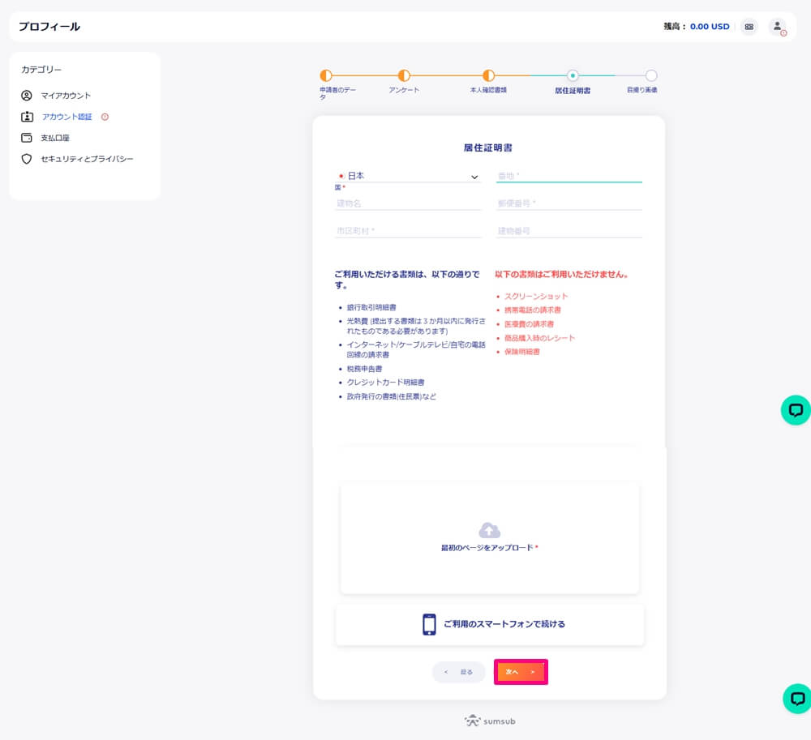This screenshot has height=740, width=811.
Task: Click the 郵便番号 input field
Action: click(x=569, y=203)
